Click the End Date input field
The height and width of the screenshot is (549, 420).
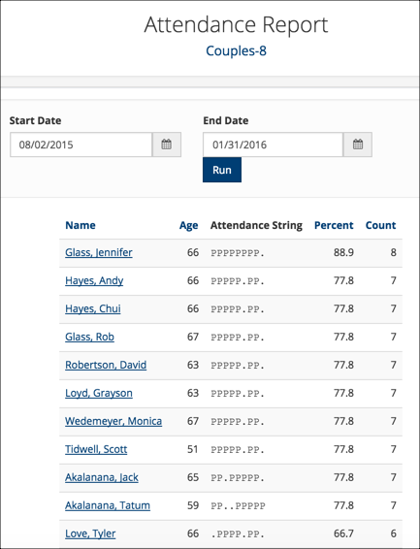coord(273,145)
